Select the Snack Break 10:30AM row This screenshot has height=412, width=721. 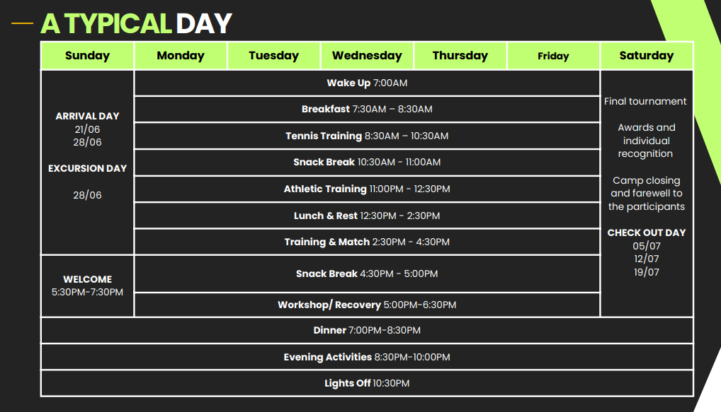(x=367, y=162)
